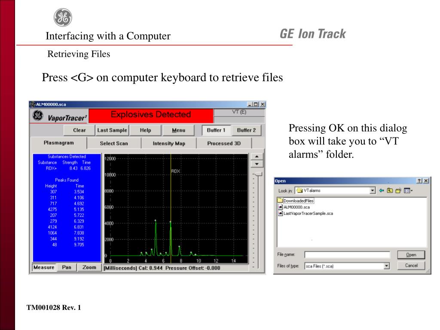Click peak row with height 1064

pos(66,233)
